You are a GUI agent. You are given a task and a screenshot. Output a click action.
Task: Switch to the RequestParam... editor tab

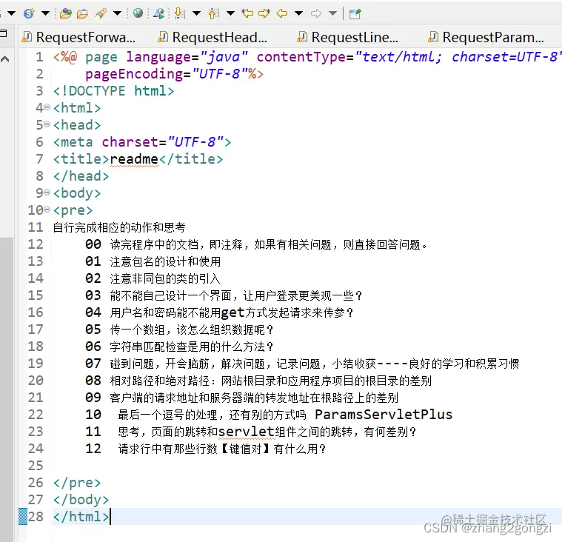(486, 37)
